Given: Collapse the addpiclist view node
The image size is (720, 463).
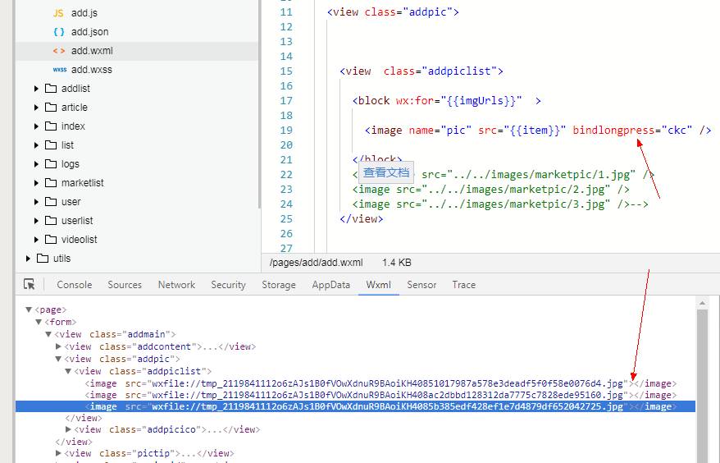Looking at the screenshot, I should tap(68, 370).
